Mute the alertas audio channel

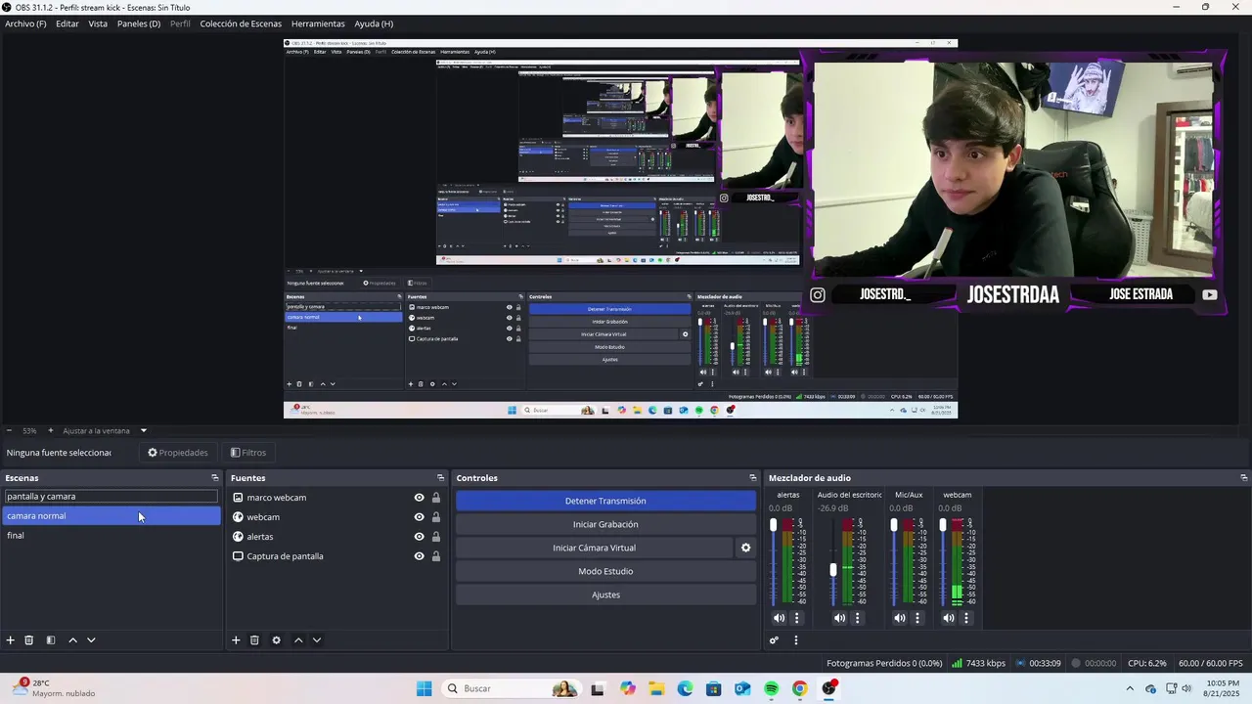pos(779,618)
